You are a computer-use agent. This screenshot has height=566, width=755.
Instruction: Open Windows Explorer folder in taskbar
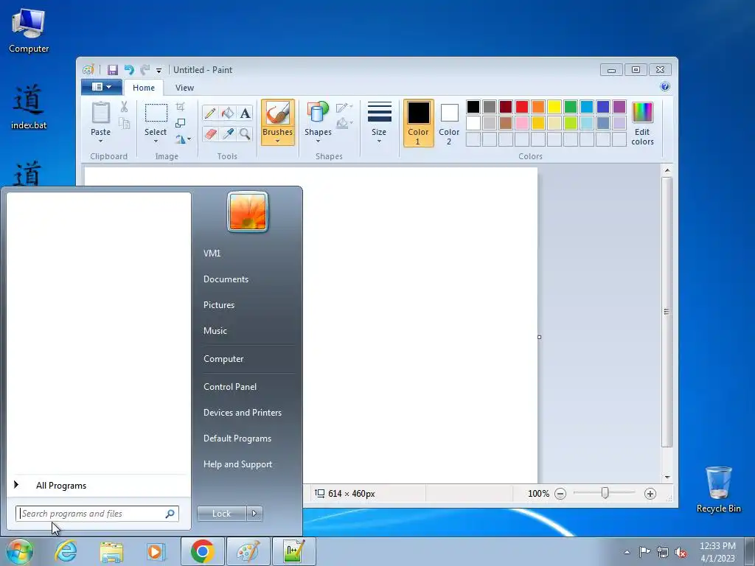[x=111, y=551]
